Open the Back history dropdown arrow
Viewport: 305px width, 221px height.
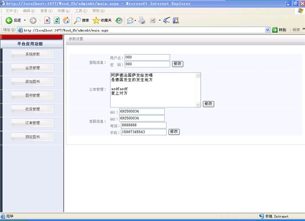[25, 20]
